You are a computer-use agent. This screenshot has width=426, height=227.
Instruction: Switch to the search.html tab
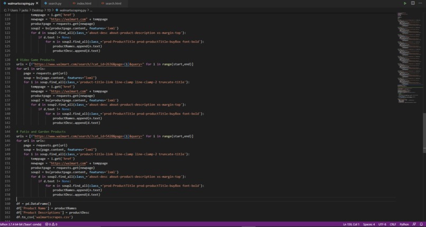112,4
